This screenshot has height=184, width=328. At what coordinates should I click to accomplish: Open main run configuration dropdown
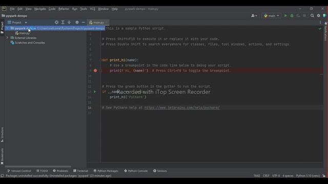[271, 16]
